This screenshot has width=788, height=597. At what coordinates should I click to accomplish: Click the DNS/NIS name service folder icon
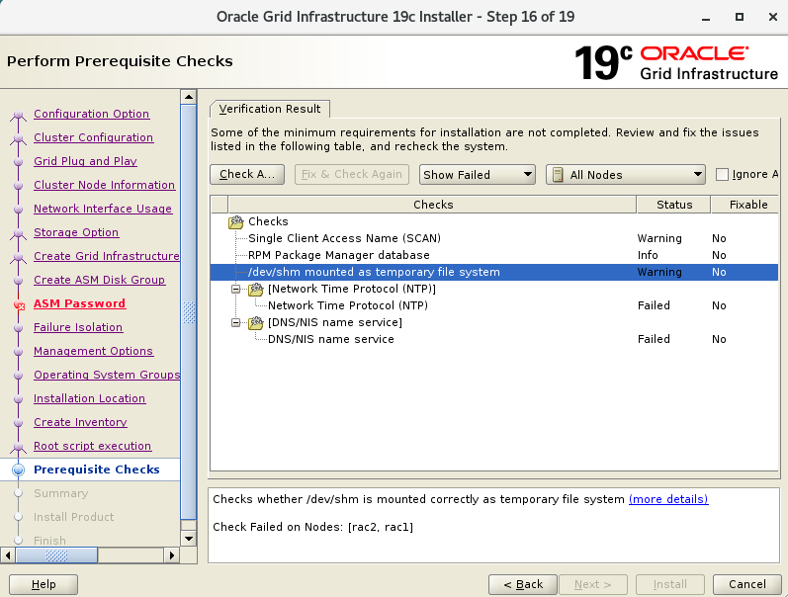click(255, 322)
